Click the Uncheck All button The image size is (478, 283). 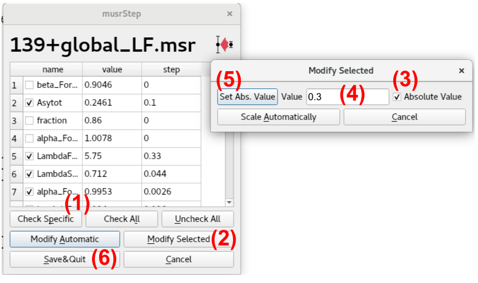click(x=197, y=219)
